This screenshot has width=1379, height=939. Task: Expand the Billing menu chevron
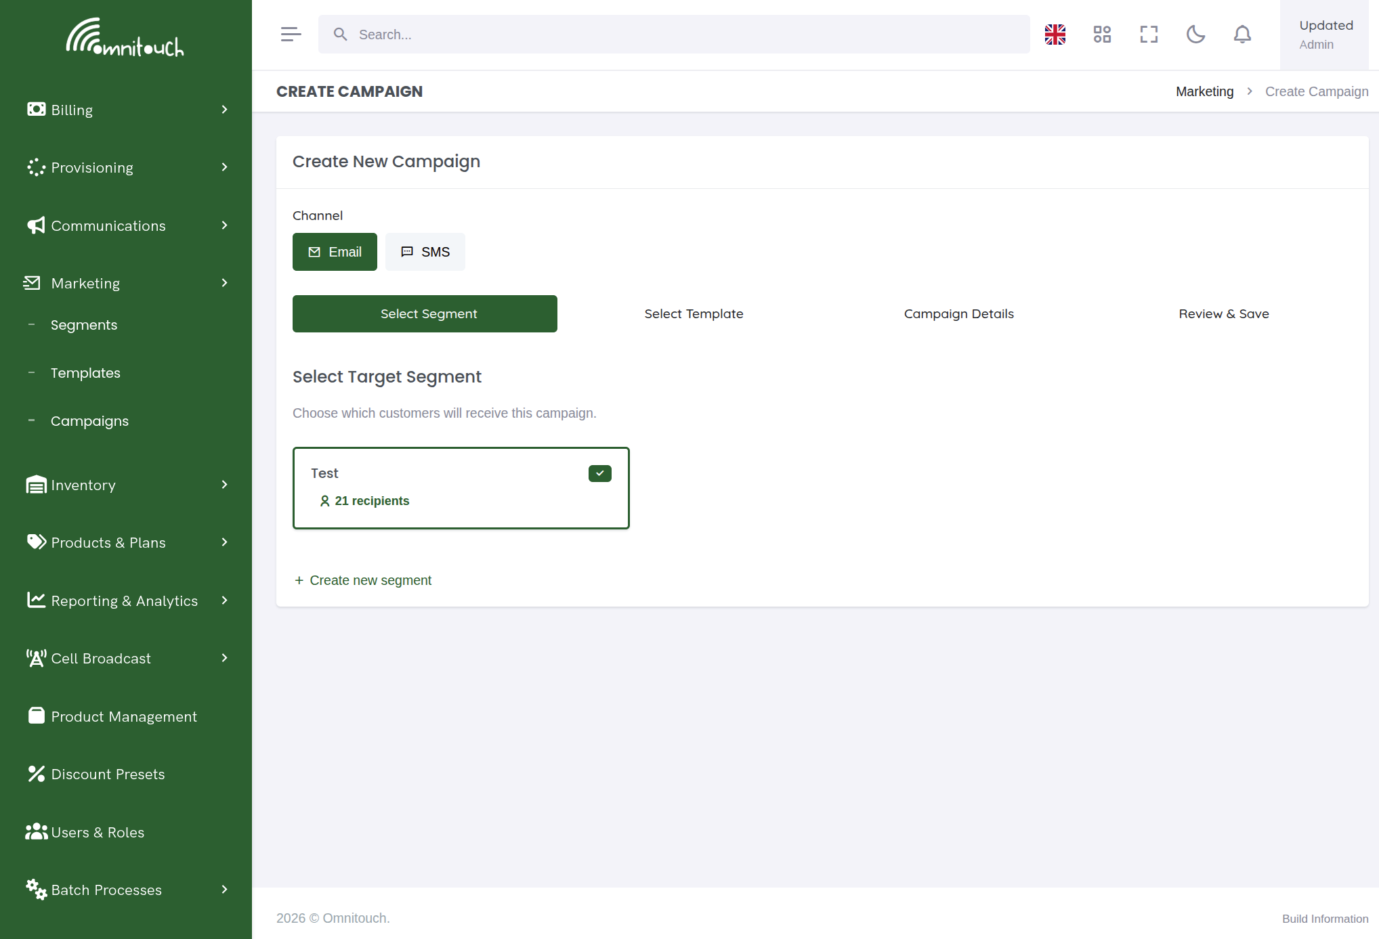[x=225, y=110]
